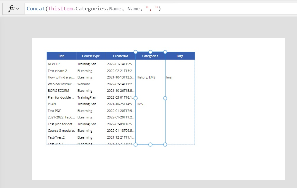Click the bottom-center resize handle of selected column
The image size is (297, 188).
[x=150, y=144]
